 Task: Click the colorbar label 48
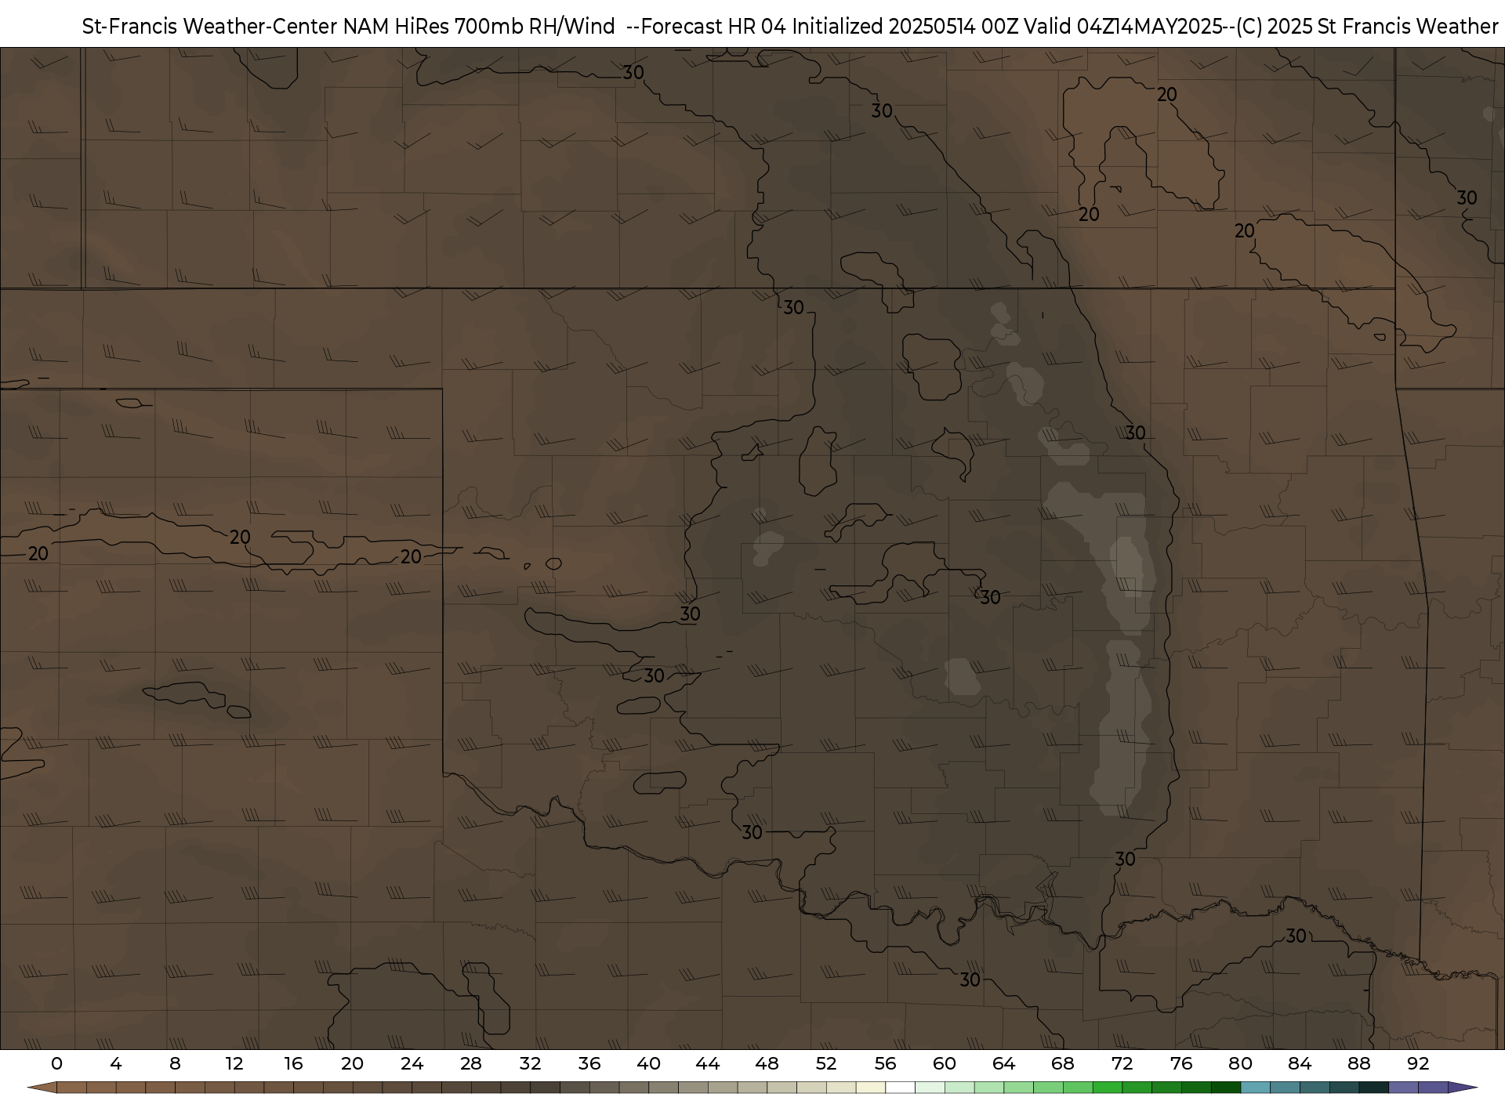(767, 1063)
